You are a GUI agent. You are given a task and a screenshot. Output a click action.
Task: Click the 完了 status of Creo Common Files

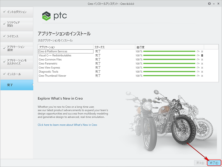click(x=98, y=59)
